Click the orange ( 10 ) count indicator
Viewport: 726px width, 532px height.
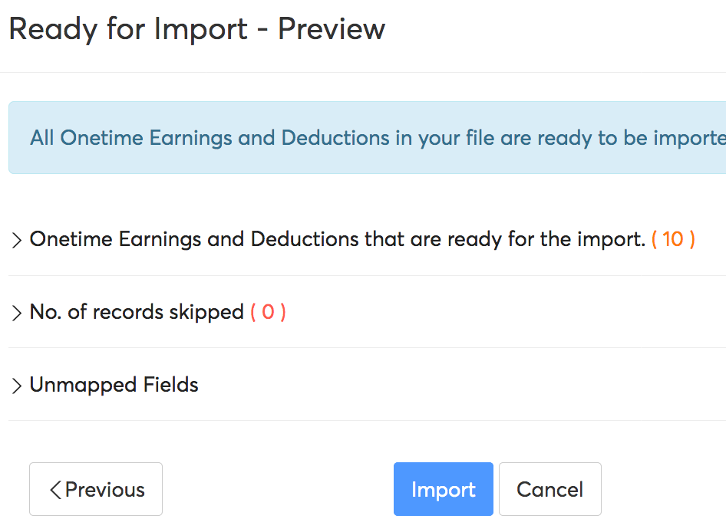[674, 239]
